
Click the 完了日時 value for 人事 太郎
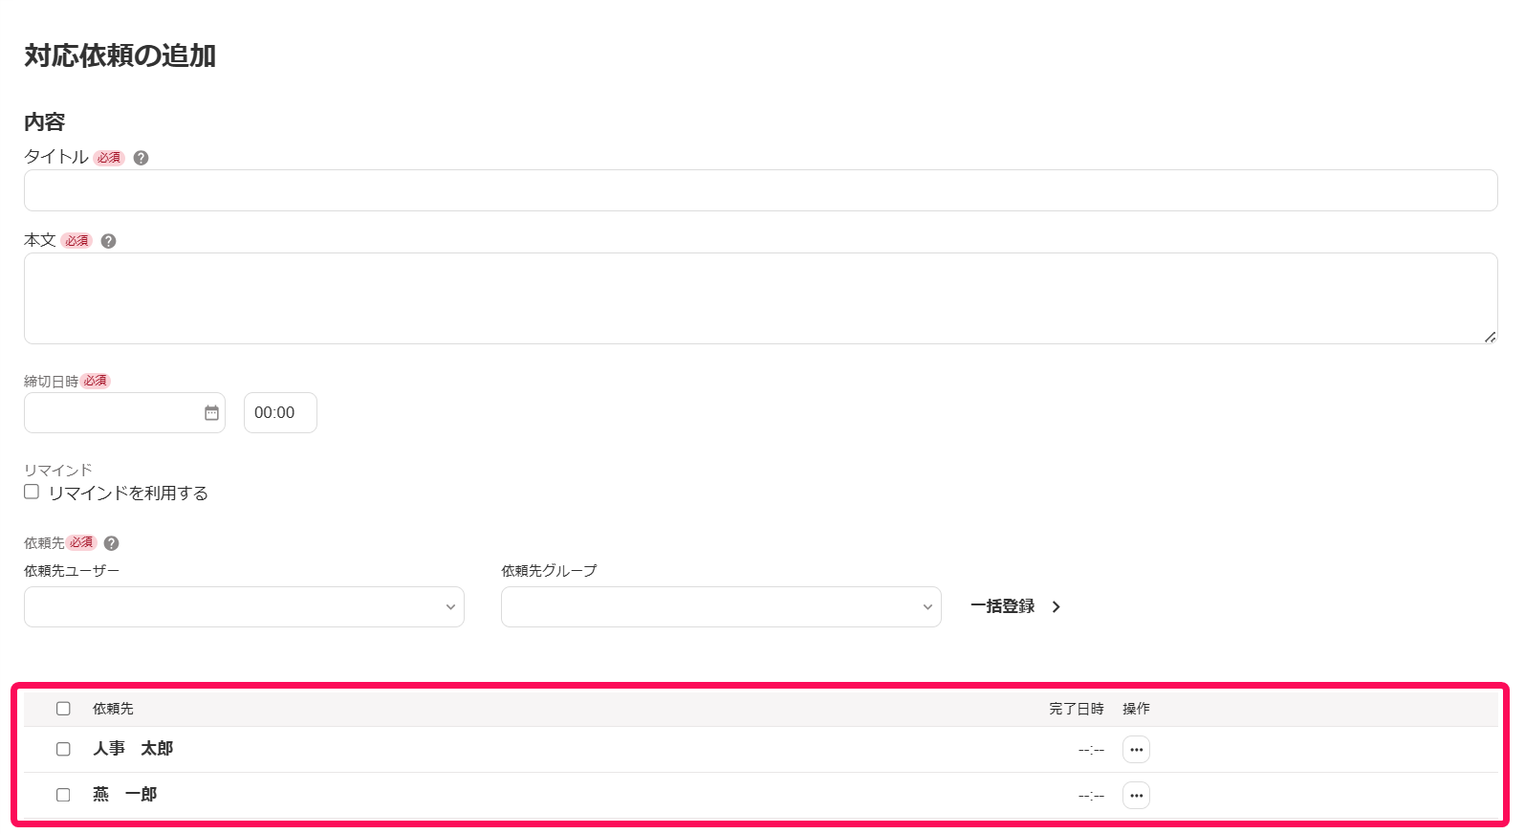[x=1091, y=750]
